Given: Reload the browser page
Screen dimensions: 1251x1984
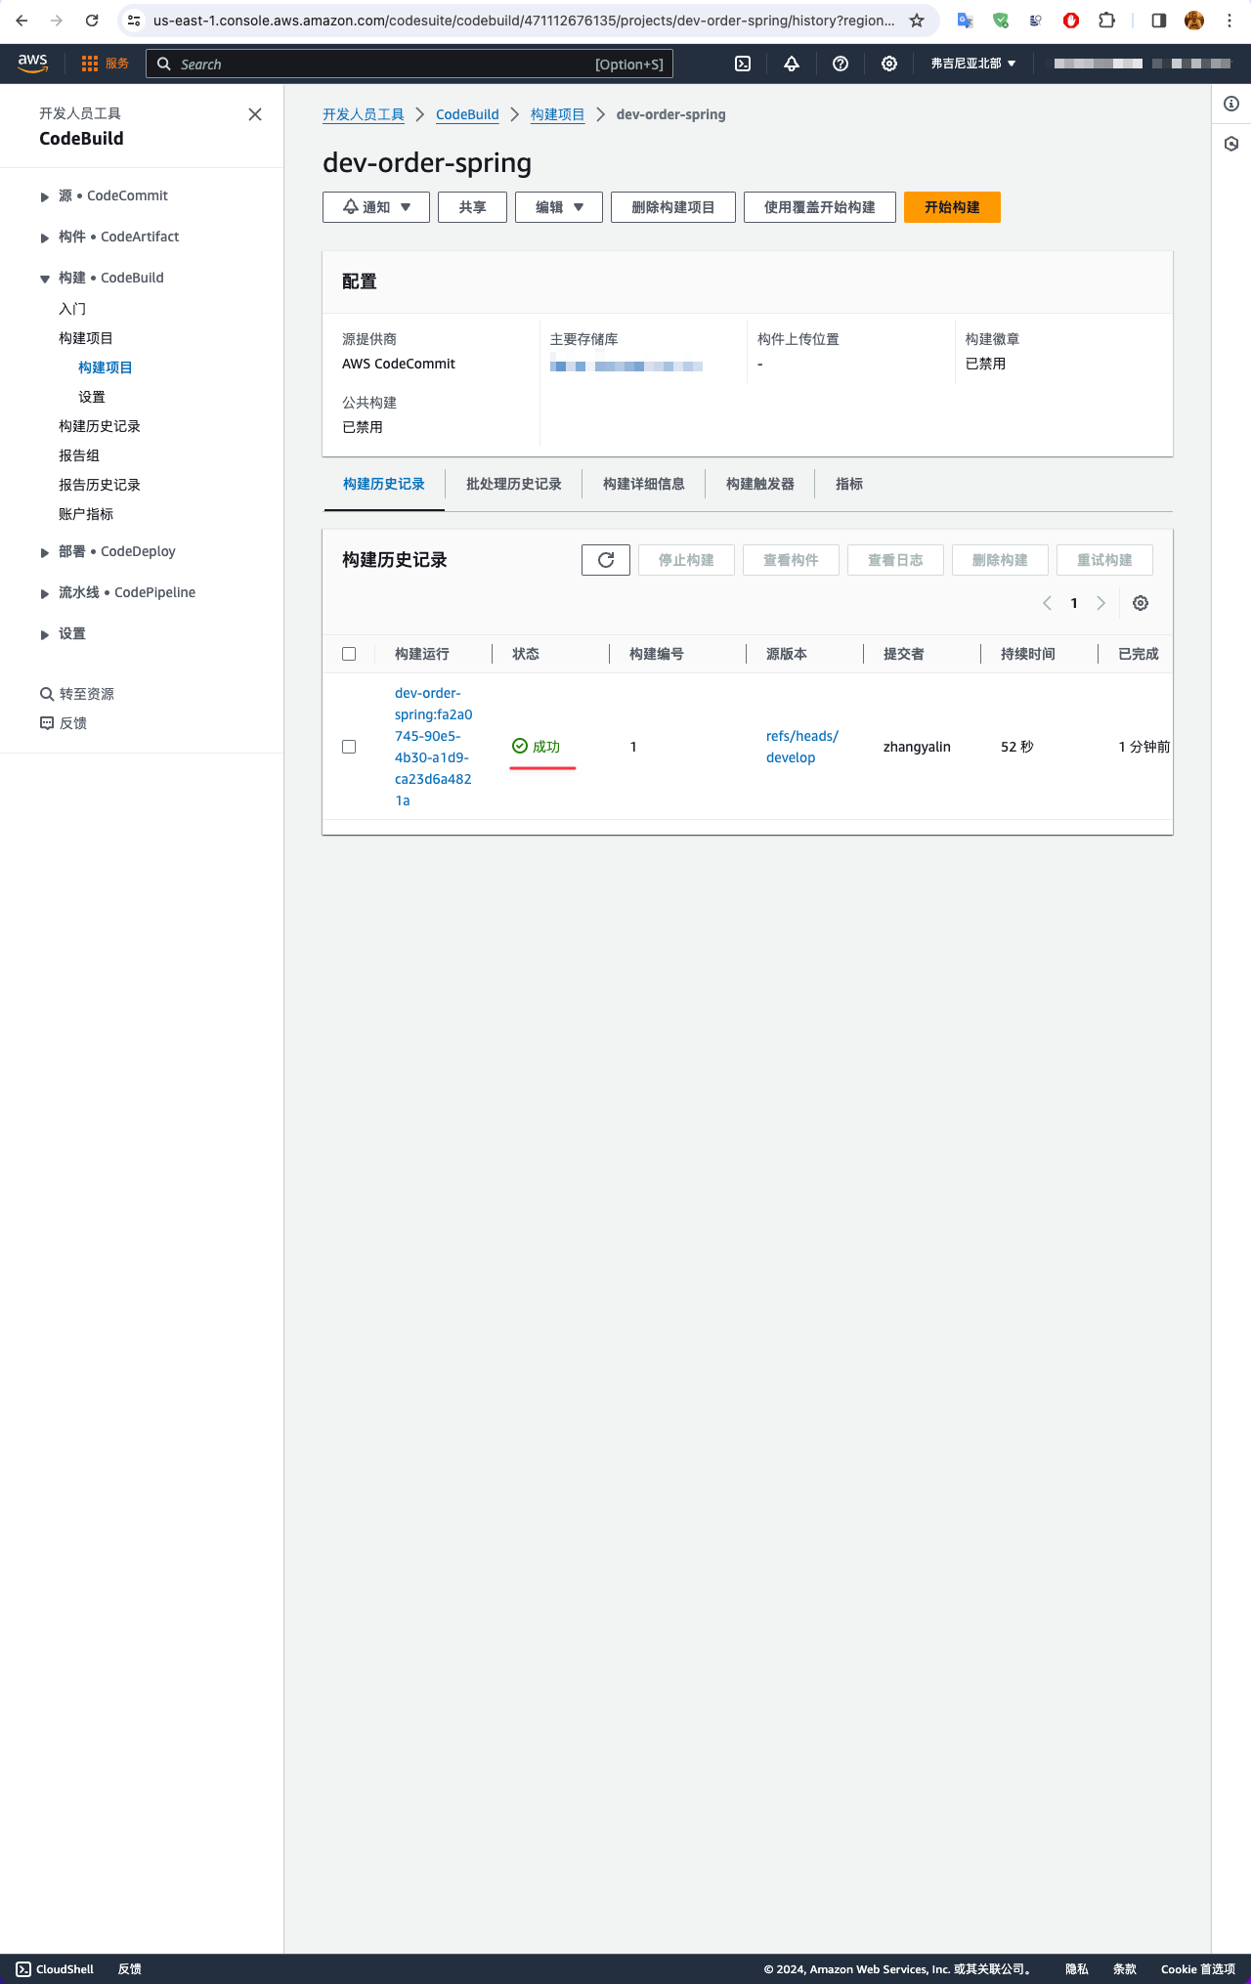Looking at the screenshot, I should pyautogui.click(x=92, y=21).
